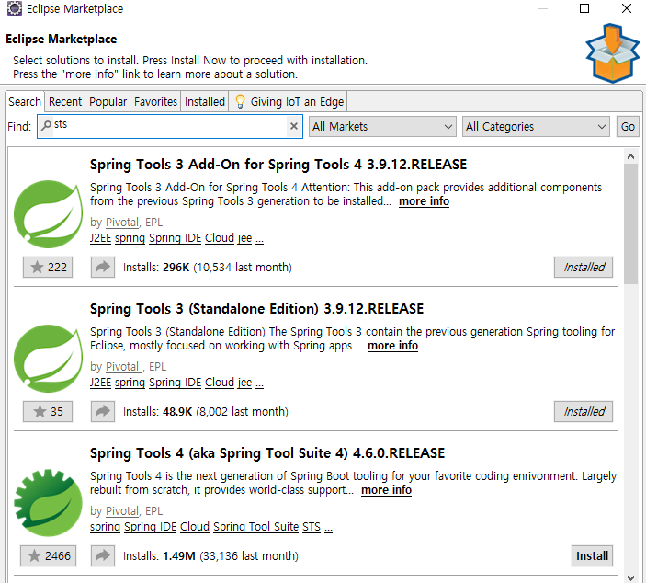Image resolution: width=646 pixels, height=583 pixels.
Task: Open the Popular tab
Action: pos(108,101)
